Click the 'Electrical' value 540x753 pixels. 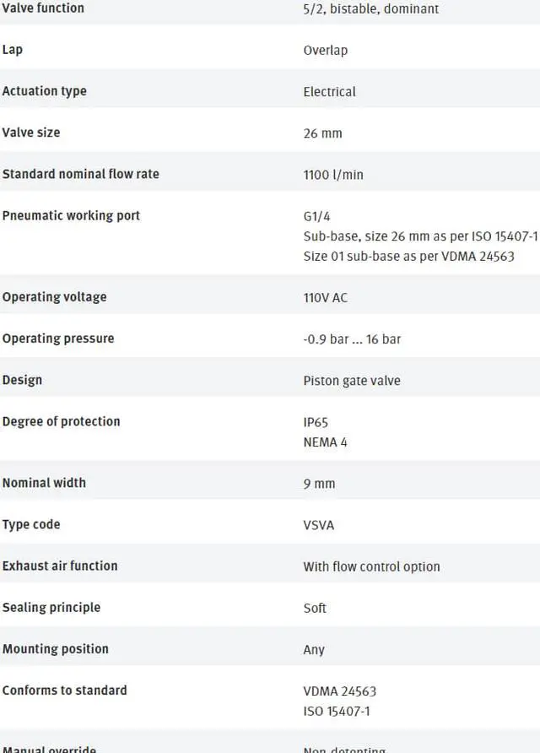(330, 91)
